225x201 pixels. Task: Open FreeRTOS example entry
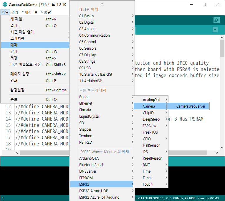(151, 132)
